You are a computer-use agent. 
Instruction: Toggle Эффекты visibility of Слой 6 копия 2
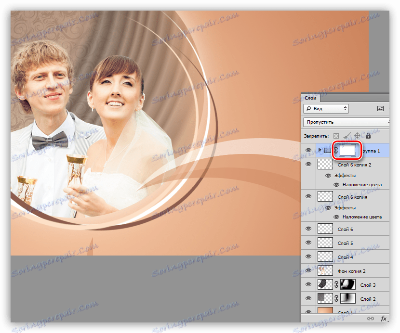click(x=328, y=175)
